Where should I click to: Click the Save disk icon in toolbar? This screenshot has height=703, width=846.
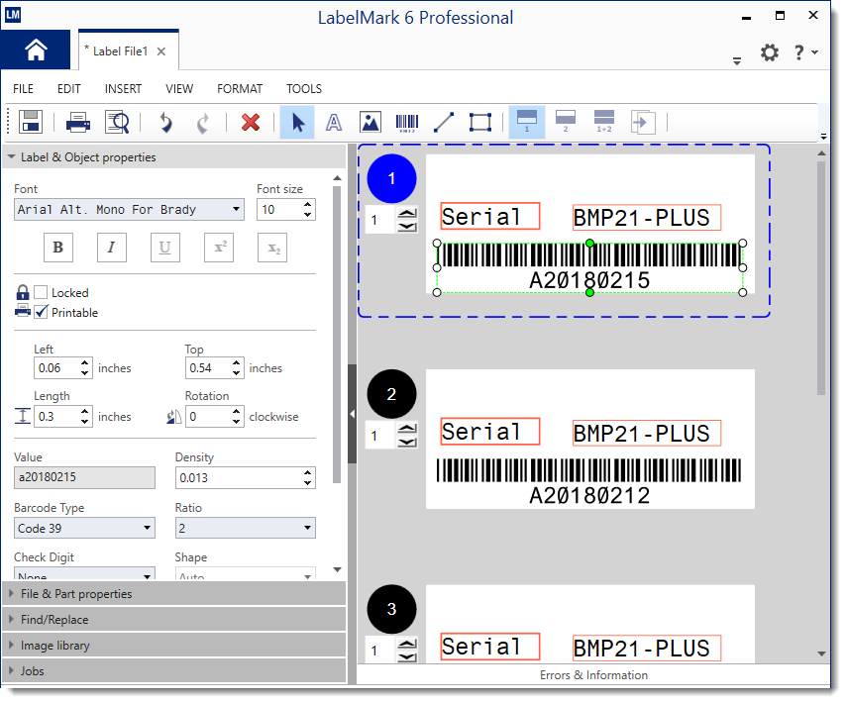(30, 122)
